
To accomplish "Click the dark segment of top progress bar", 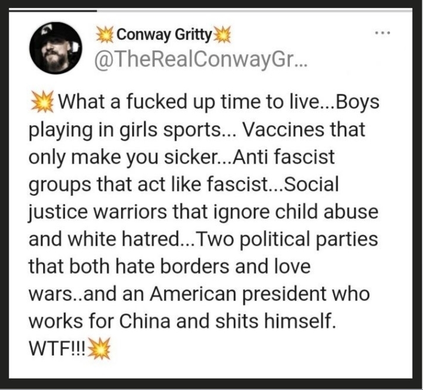I will [x=53, y=11].
